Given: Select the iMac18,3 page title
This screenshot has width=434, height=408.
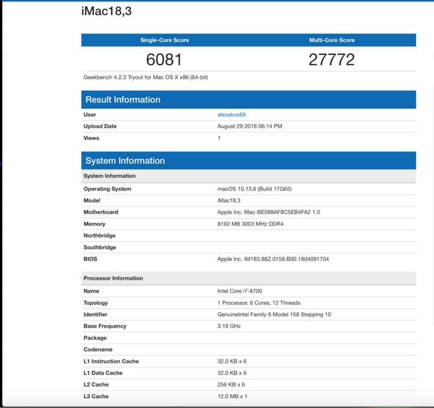Looking at the screenshot, I should pos(107,11).
